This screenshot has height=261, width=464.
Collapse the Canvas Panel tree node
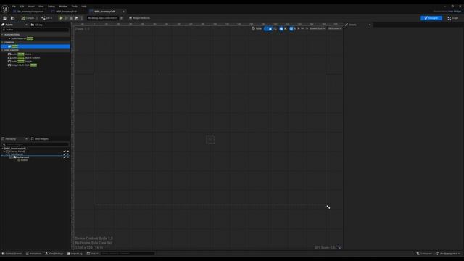(5, 152)
